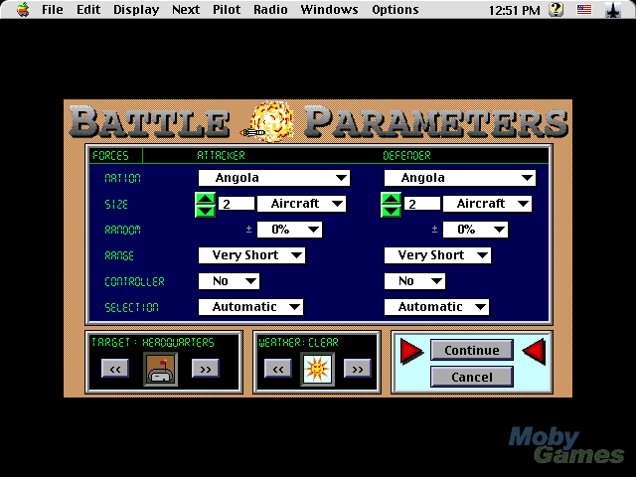The width and height of the screenshot is (636, 477).
Task: Open the Edit menu
Action: pos(88,9)
